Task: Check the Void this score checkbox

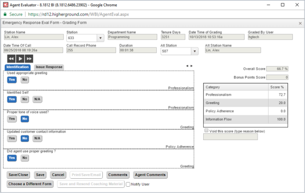Action: coord(206,131)
